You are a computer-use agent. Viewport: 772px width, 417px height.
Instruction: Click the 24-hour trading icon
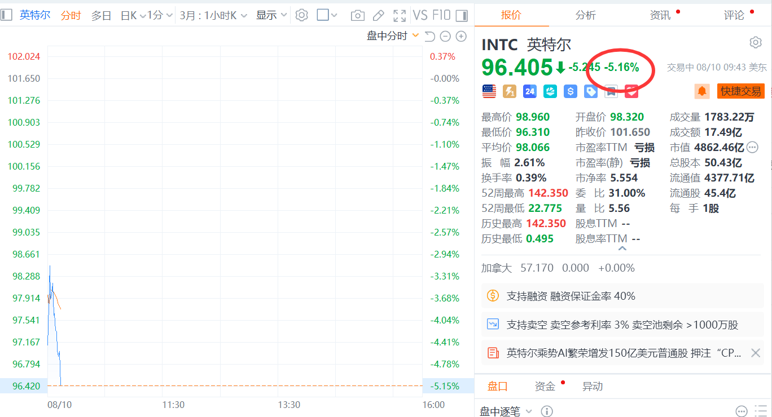point(530,91)
